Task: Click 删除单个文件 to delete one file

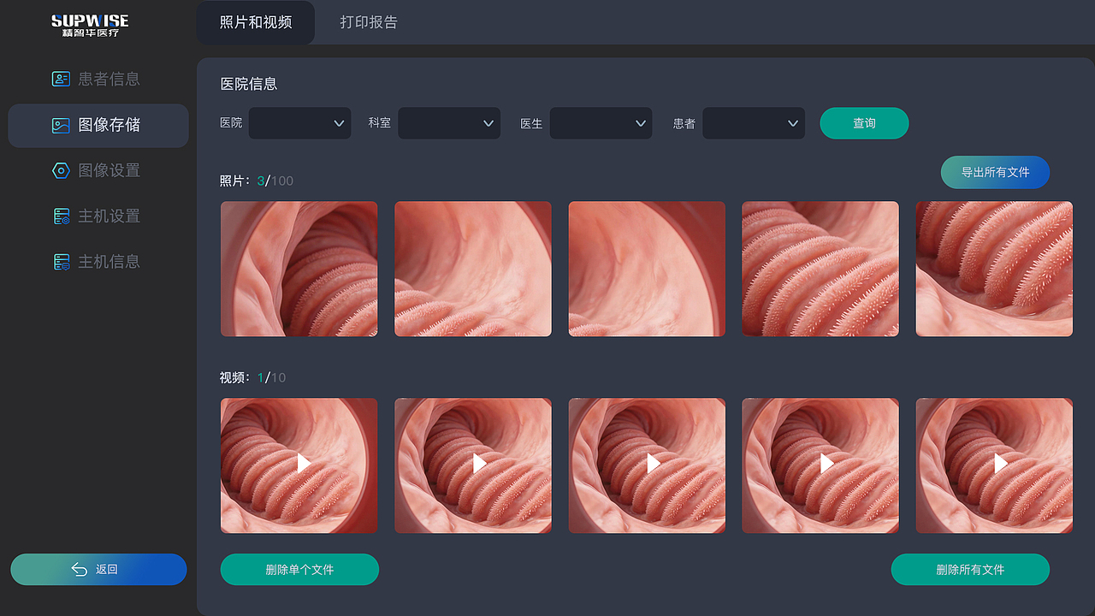Action: pos(299,569)
